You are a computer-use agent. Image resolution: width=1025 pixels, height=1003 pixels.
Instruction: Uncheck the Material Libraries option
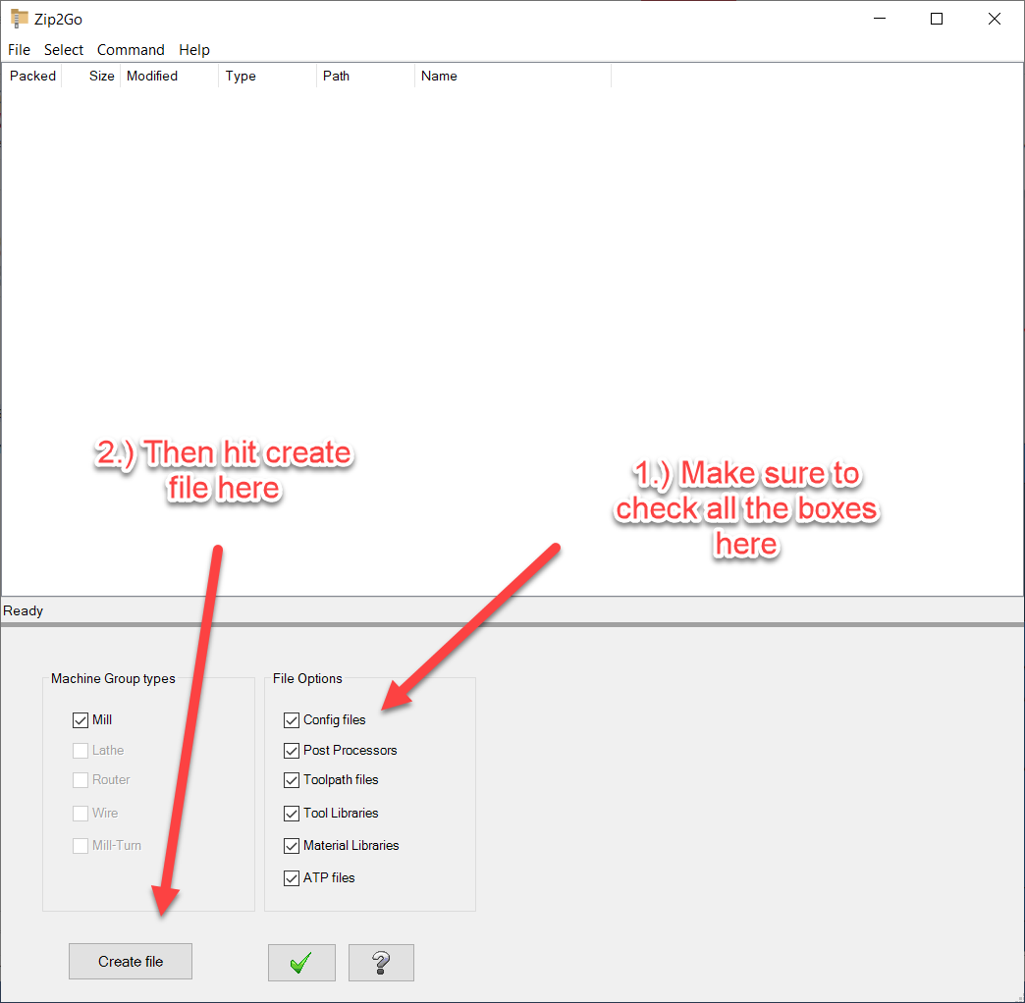[x=292, y=846]
